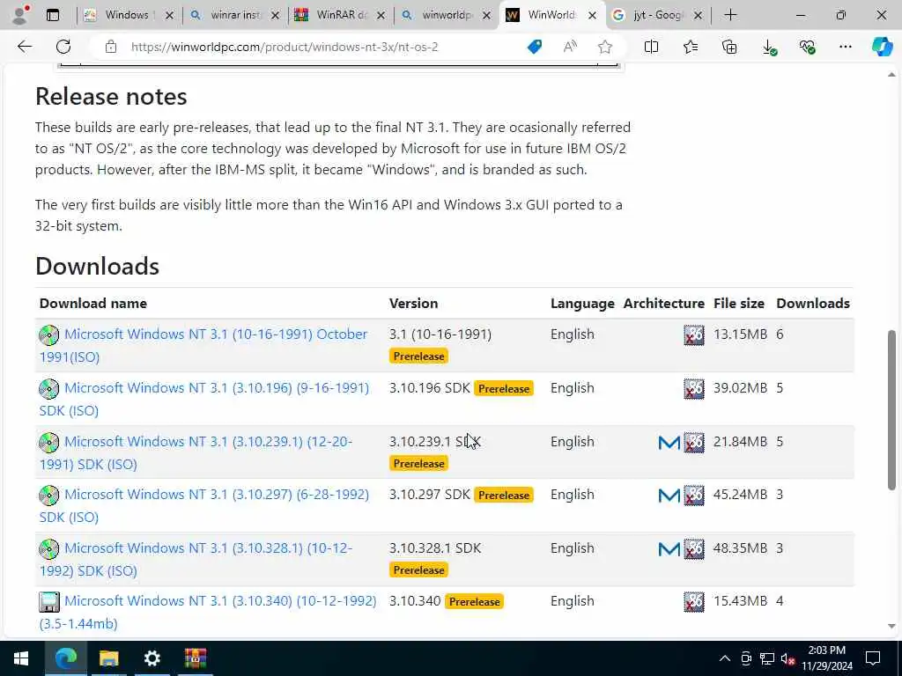Show hidden system tray icons
This screenshot has height=676, width=902.
pyautogui.click(x=725, y=658)
